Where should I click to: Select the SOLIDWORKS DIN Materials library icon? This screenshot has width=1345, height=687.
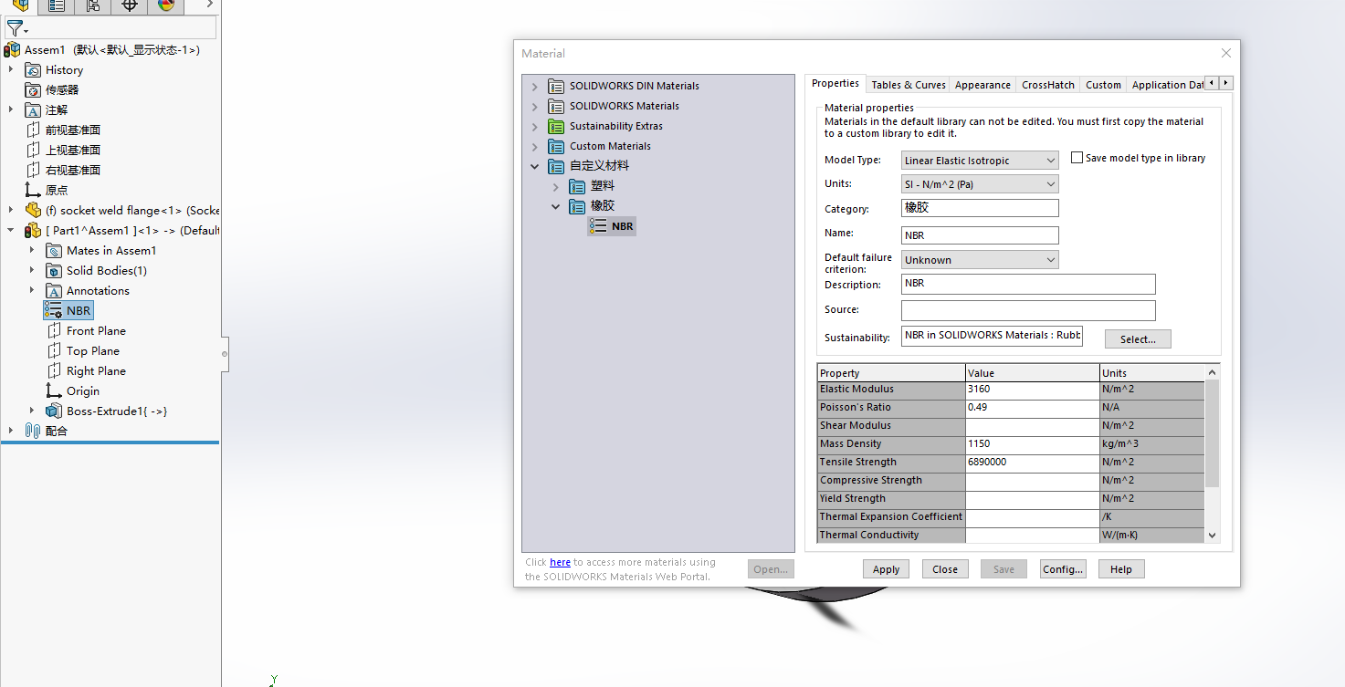[x=556, y=86]
